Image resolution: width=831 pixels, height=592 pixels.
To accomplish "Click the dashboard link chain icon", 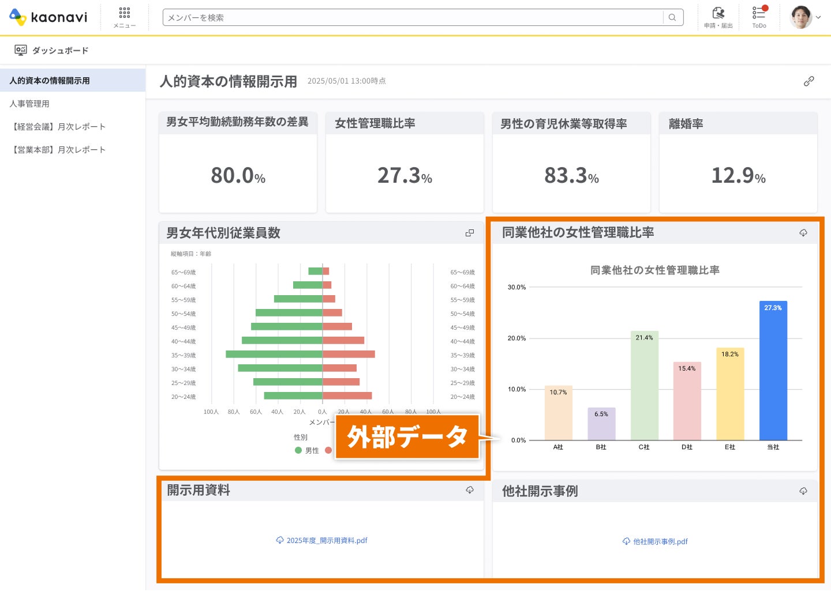I will [x=809, y=81].
